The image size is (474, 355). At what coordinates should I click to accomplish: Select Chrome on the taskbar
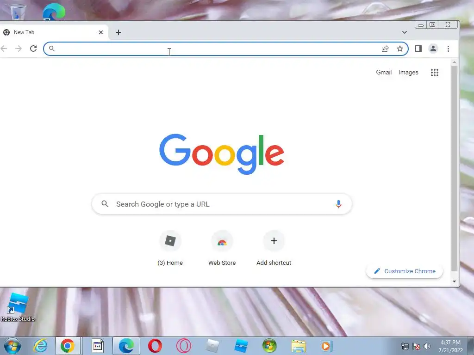[x=68, y=346]
